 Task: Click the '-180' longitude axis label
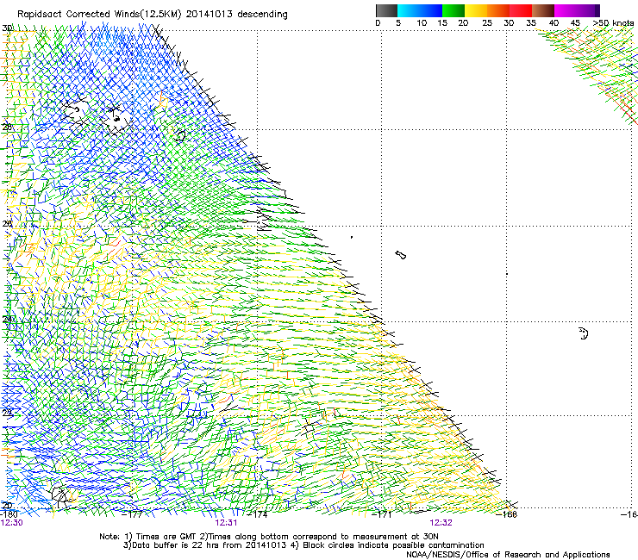(x=9, y=514)
